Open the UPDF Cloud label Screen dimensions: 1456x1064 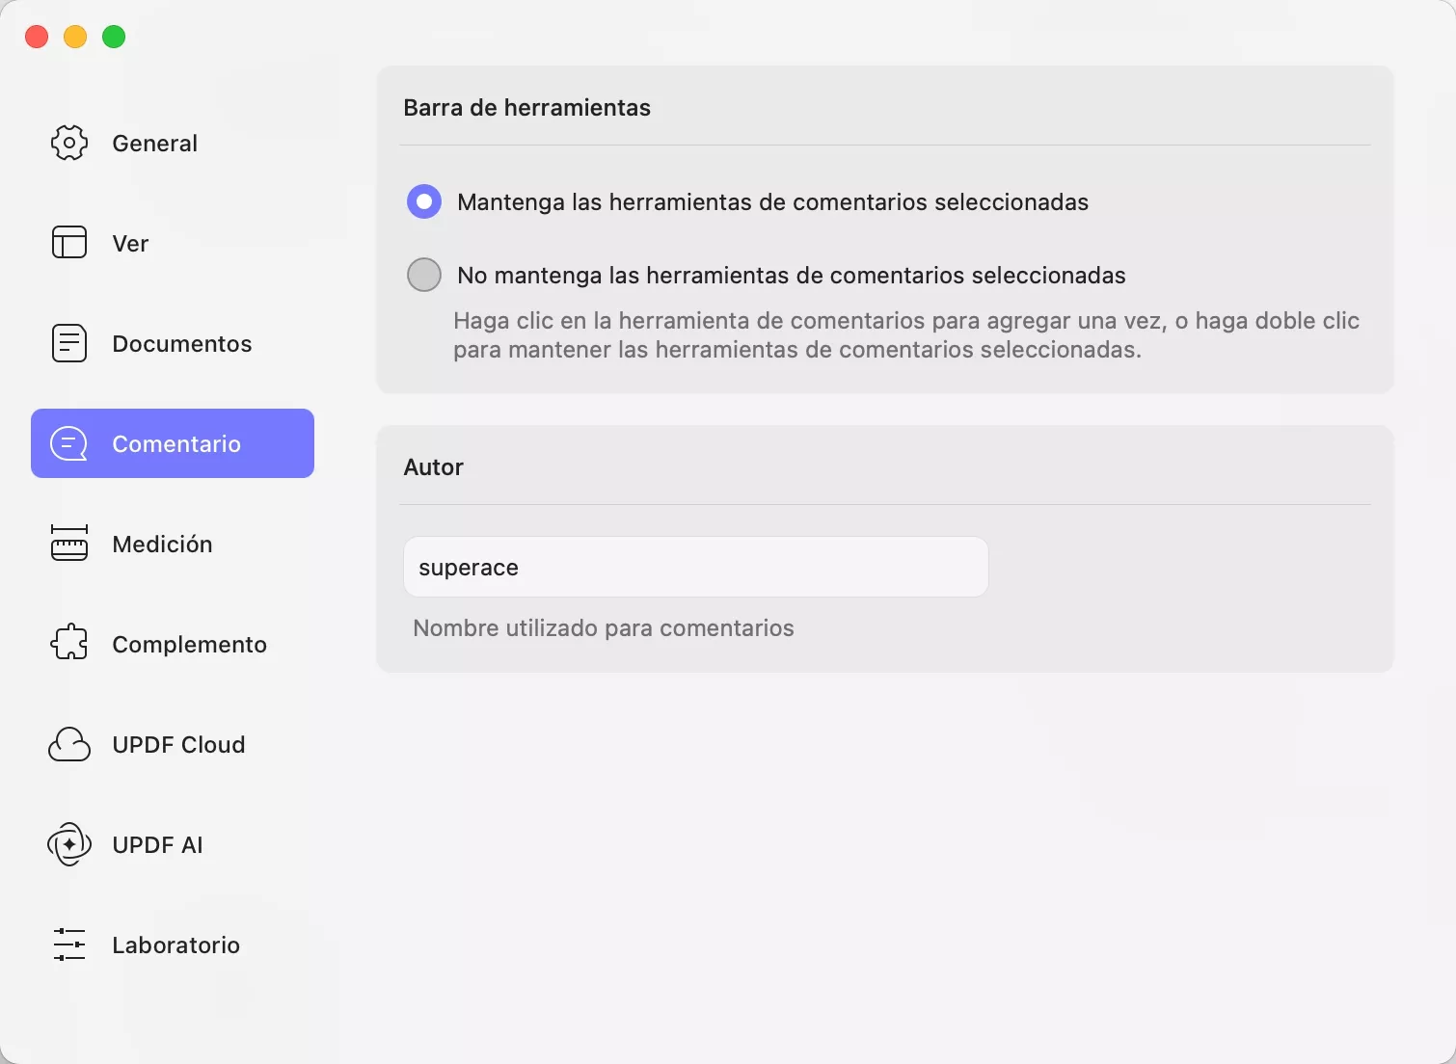(179, 745)
